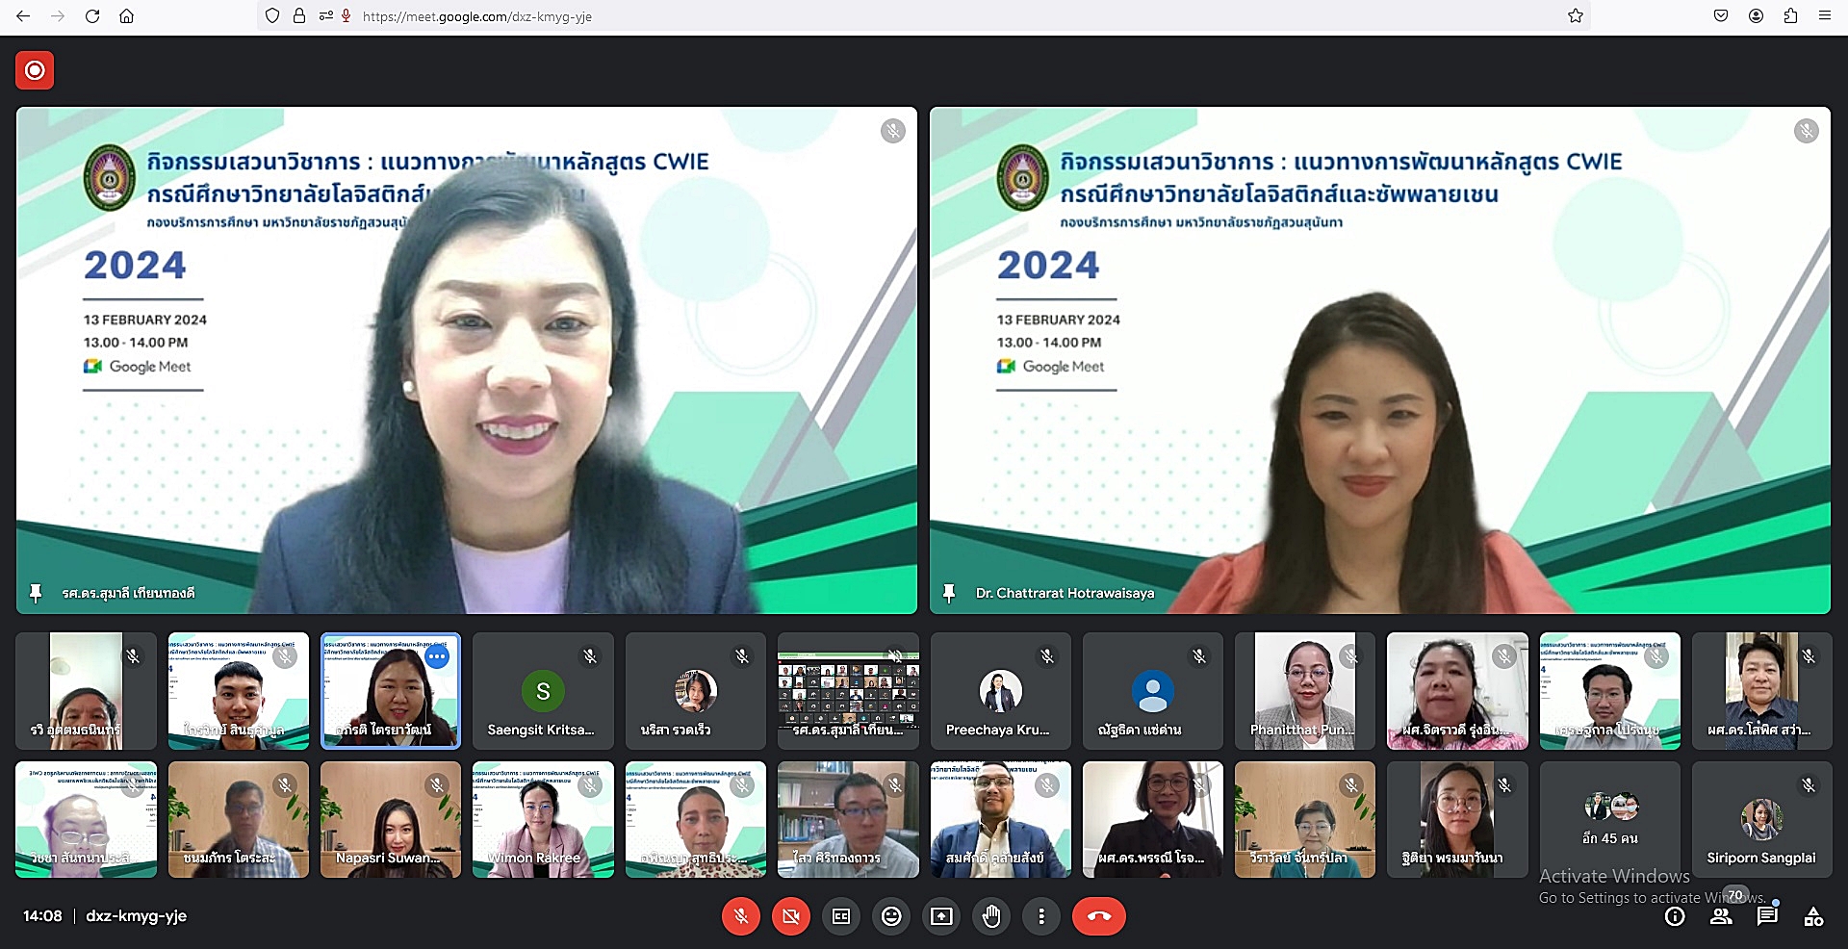The width and height of the screenshot is (1848, 949).
Task: Open the activities panel
Action: 1813,916
